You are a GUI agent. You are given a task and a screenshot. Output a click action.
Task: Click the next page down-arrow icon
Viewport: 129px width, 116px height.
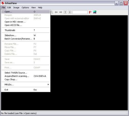[x=70, y=12]
